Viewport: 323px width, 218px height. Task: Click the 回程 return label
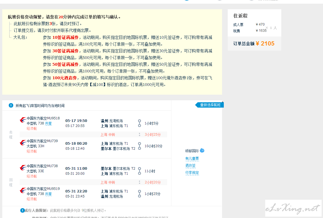(11, 182)
